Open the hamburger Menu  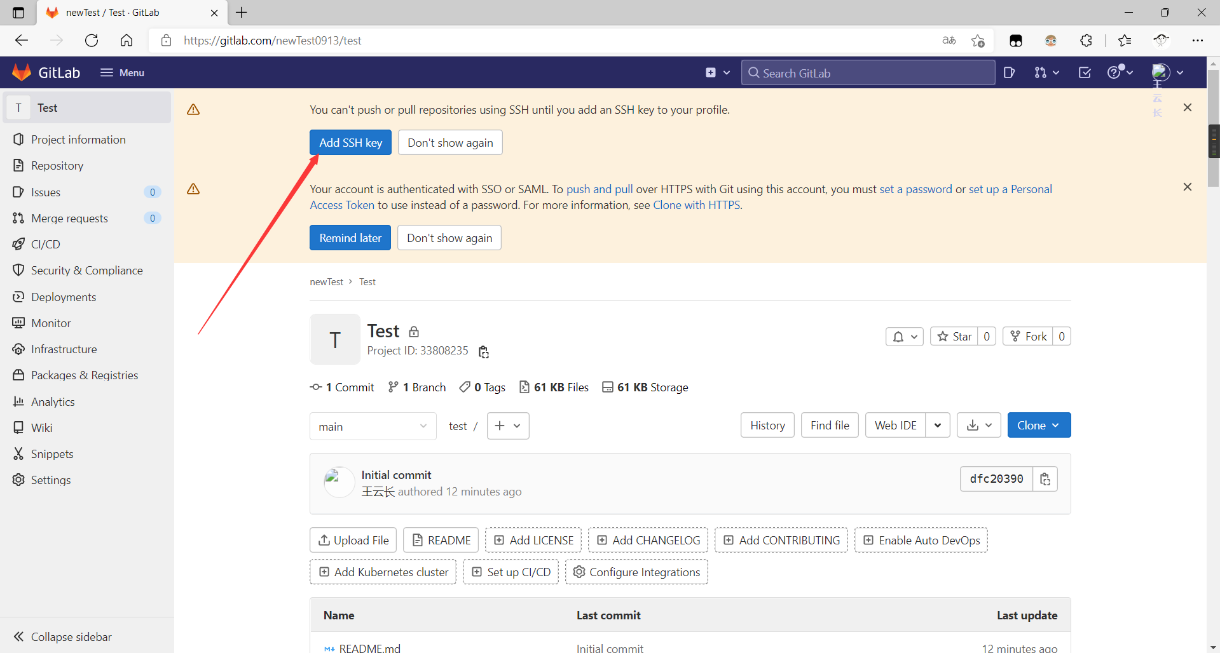click(x=122, y=72)
